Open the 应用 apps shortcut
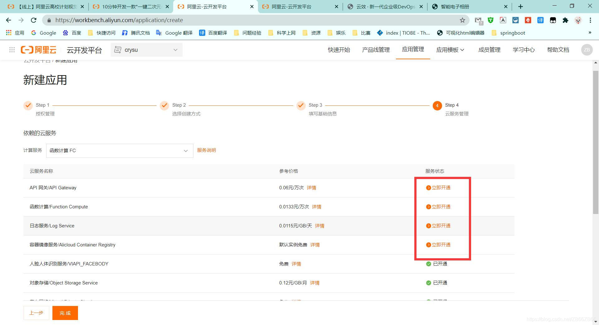This screenshot has height=325, width=599. [x=15, y=33]
